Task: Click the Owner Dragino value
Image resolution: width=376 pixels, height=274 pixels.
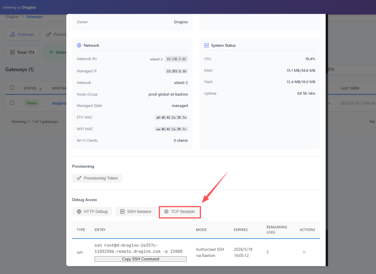Action: tap(181, 22)
